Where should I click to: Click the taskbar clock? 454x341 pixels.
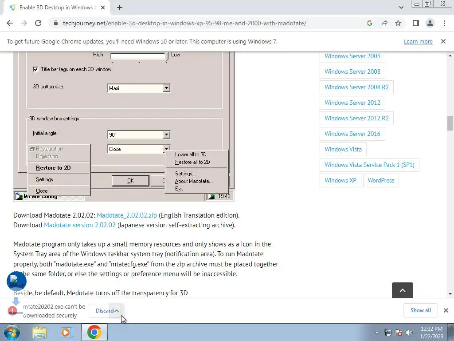[x=431, y=333]
